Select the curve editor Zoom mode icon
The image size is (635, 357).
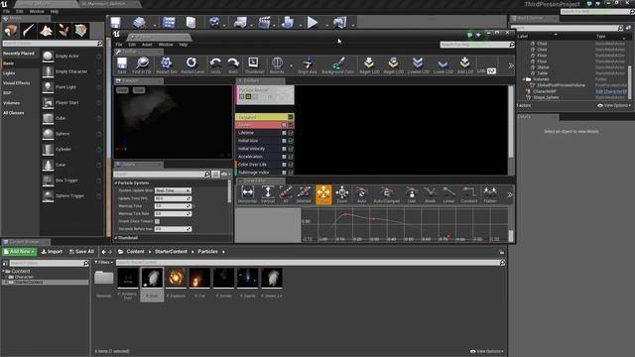[342, 192]
